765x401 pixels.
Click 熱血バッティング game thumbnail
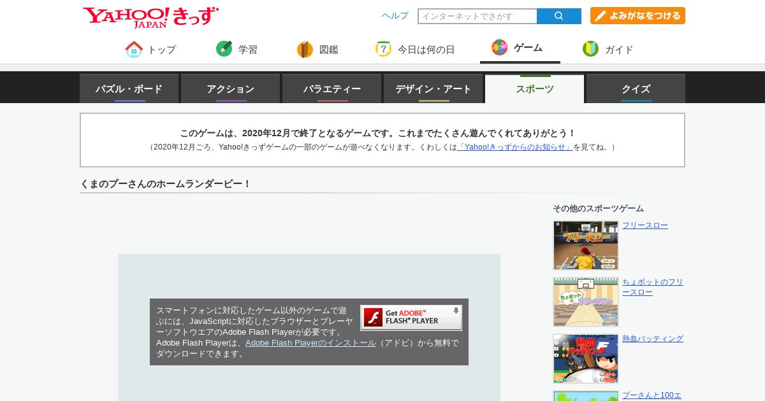586,358
